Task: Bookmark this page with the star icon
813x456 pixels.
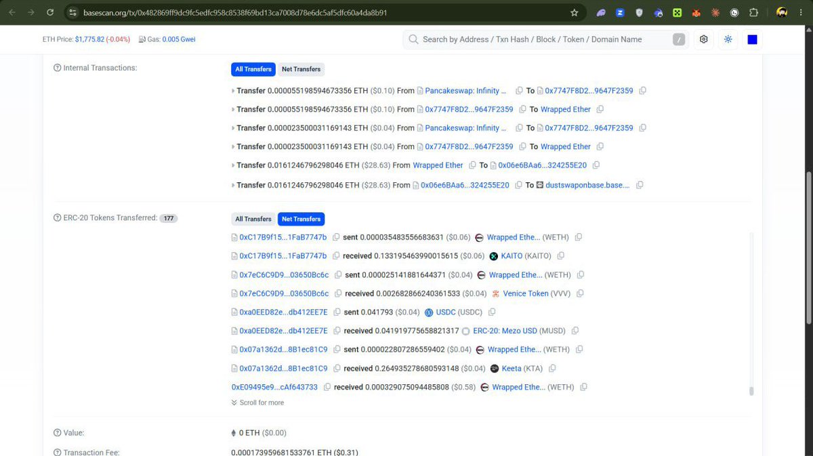Action: [x=575, y=12]
